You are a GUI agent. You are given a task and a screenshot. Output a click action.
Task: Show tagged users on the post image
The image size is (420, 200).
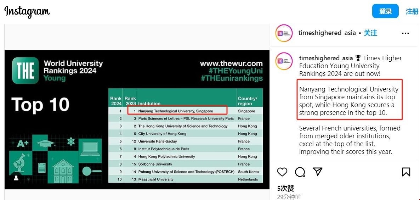coord(16,178)
